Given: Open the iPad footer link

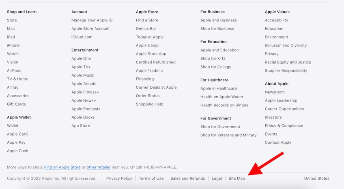Looking at the screenshot, I should [x=11, y=37].
